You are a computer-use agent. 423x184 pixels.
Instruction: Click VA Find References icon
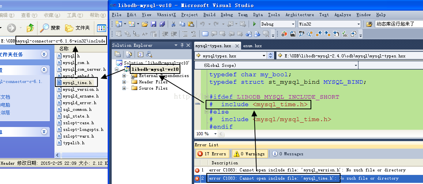pyautogui.click(x=310, y=34)
